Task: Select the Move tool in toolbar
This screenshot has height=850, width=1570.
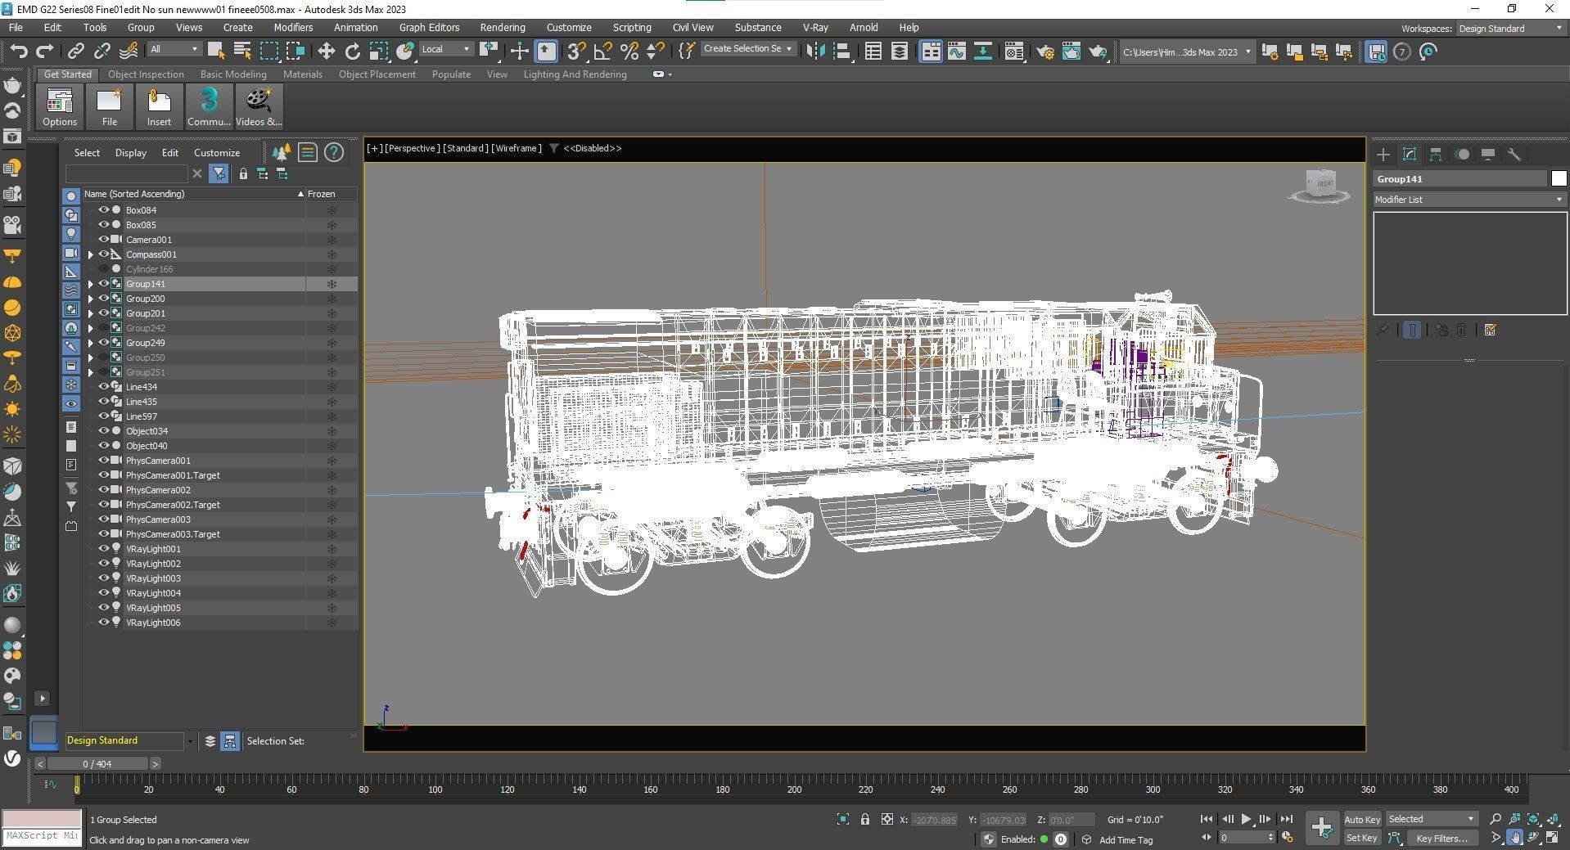Action: [326, 52]
